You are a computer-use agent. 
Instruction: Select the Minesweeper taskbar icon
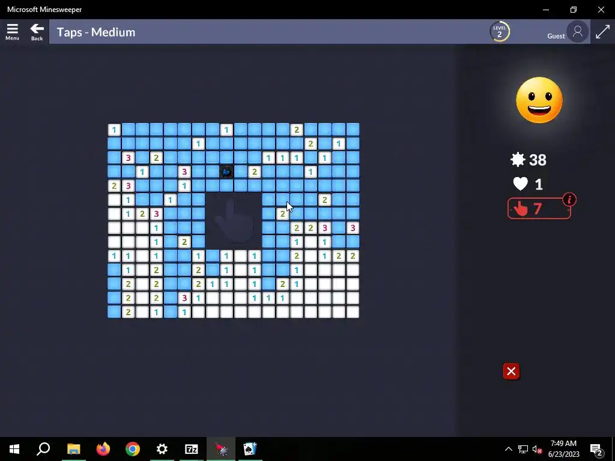[x=221, y=449]
